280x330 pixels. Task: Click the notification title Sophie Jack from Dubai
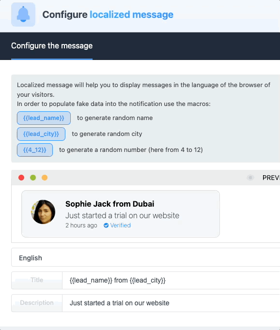pyautogui.click(x=110, y=204)
